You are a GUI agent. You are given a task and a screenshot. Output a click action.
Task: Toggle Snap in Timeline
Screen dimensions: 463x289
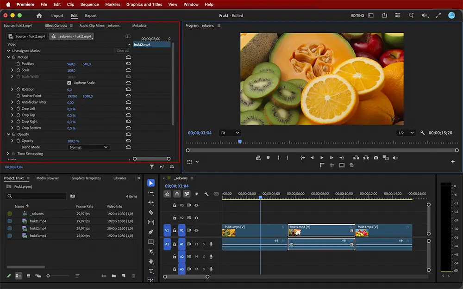177,194
